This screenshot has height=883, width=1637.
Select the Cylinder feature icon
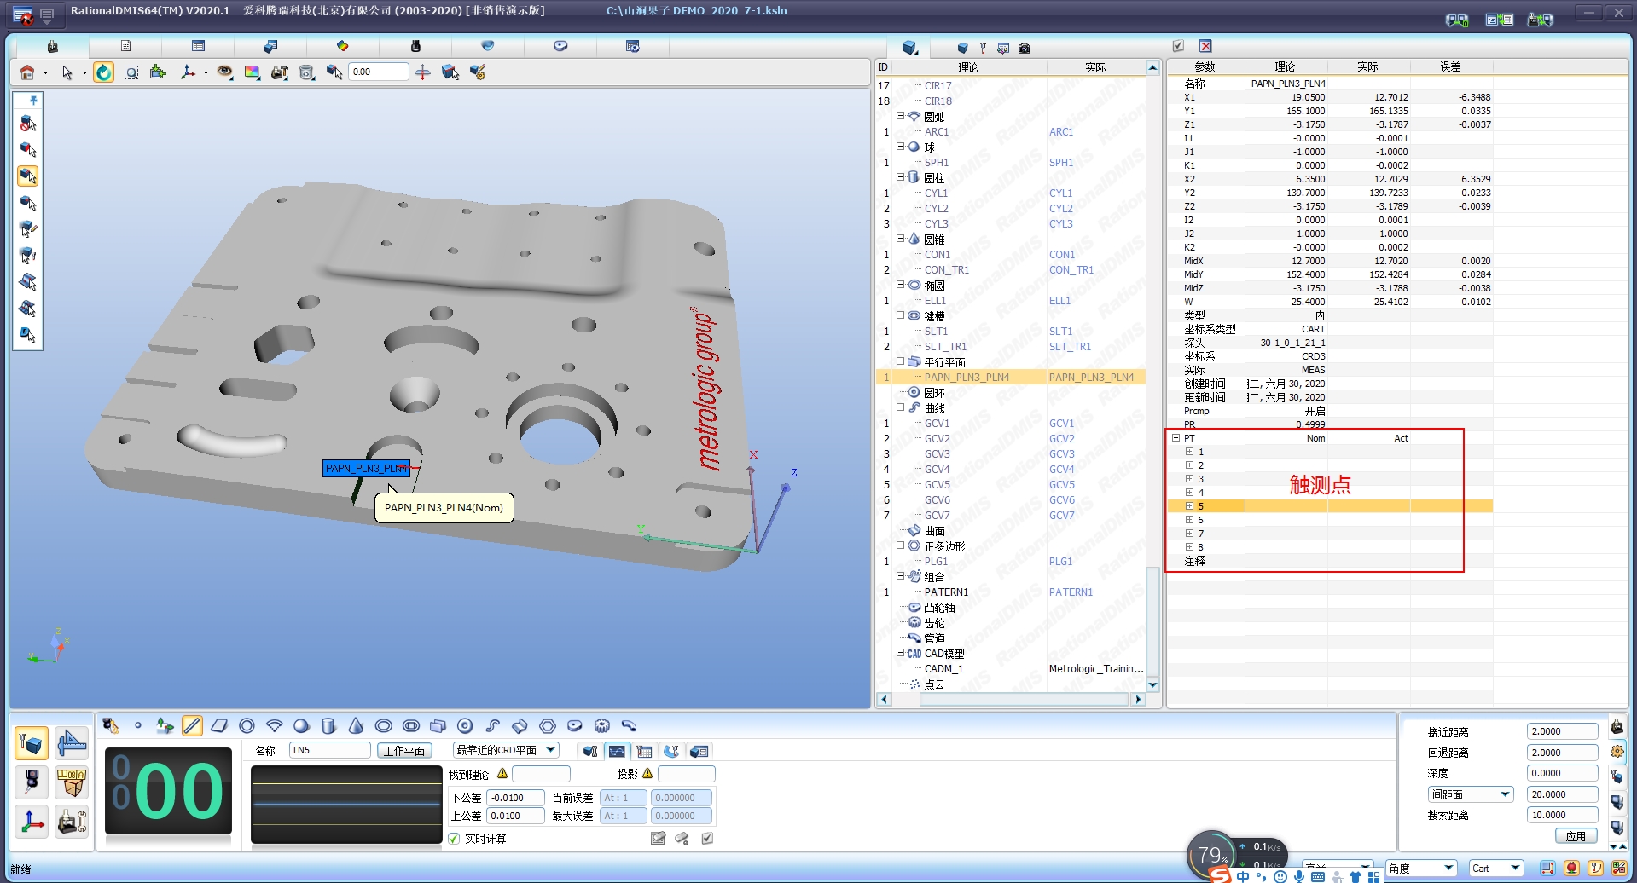click(x=328, y=725)
